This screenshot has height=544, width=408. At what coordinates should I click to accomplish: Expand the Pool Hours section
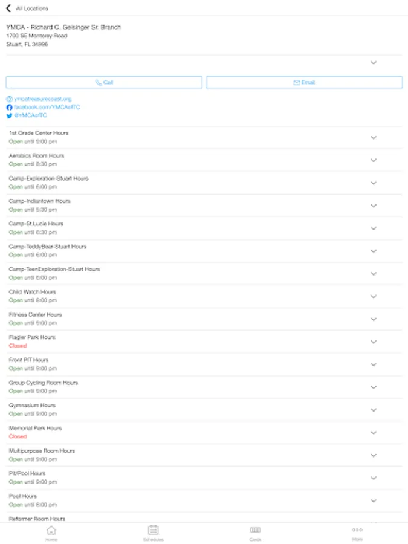point(374,500)
